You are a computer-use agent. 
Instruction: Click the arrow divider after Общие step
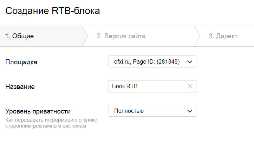[x=84, y=36]
